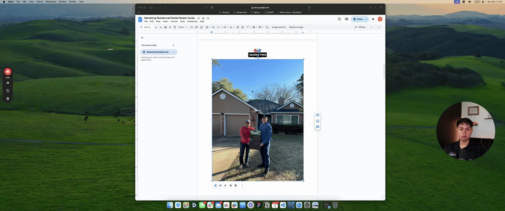This screenshot has width=505, height=211.
Task: Pause the screen recording
Action: [8, 83]
